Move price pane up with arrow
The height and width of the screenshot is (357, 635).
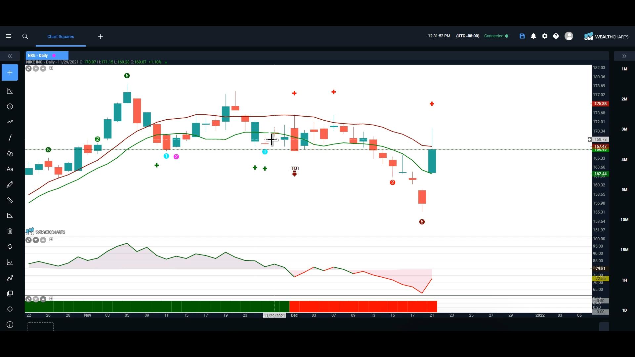(x=43, y=68)
